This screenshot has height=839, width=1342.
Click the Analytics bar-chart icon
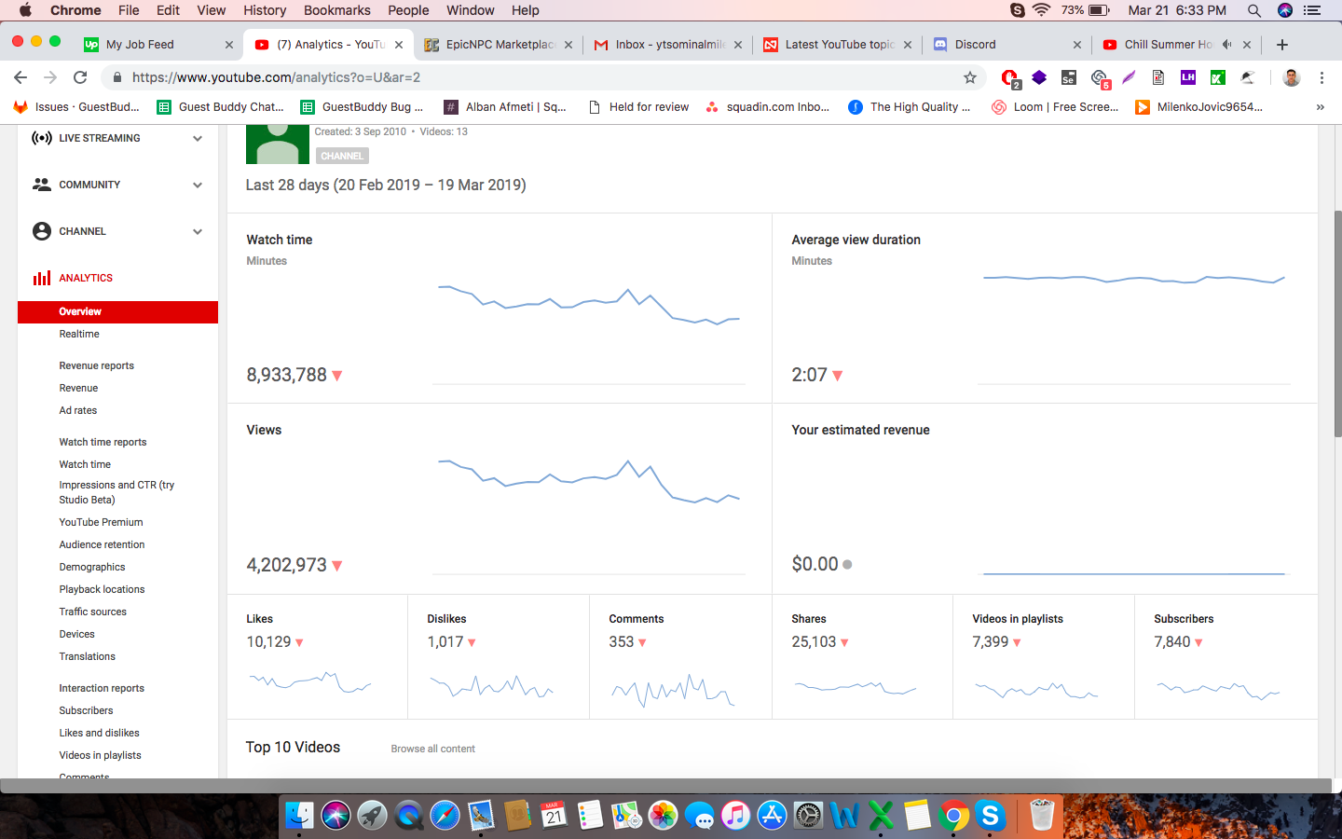pyautogui.click(x=42, y=278)
